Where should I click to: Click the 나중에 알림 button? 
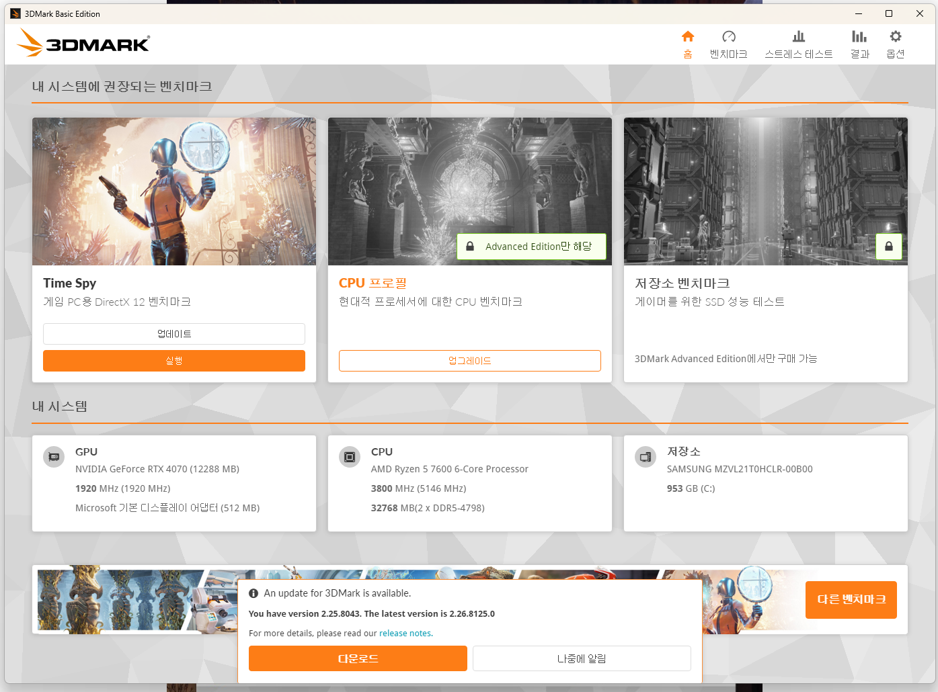[x=582, y=658]
